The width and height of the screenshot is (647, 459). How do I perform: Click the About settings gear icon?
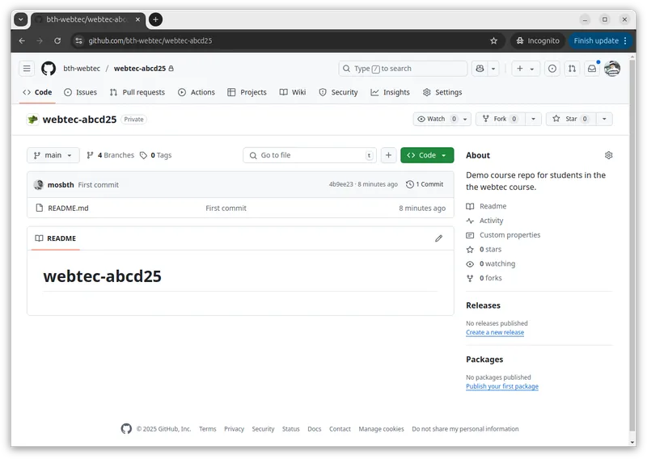click(x=608, y=155)
